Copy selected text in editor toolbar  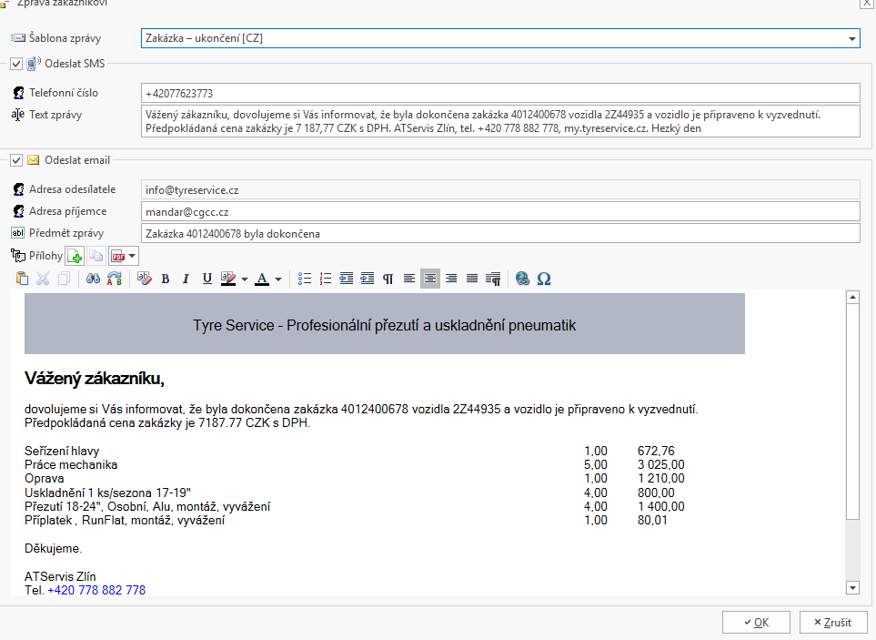(65, 279)
